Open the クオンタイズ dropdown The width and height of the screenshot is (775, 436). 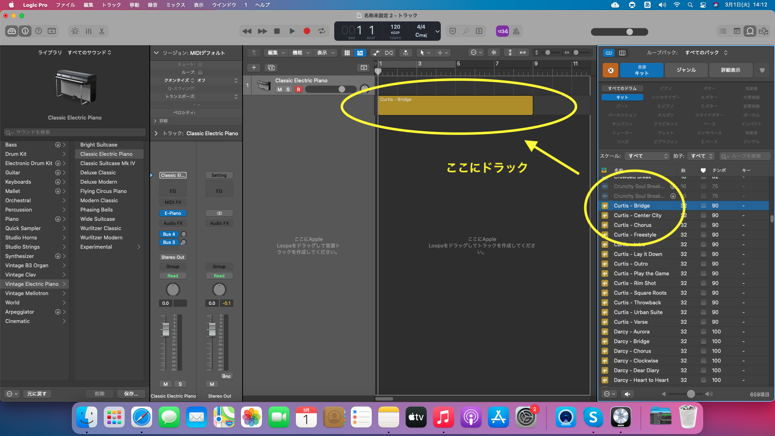(201, 80)
